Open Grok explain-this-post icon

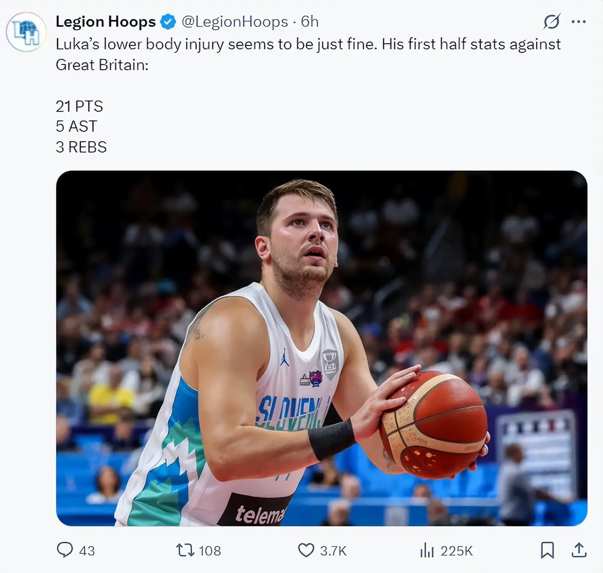click(x=551, y=22)
